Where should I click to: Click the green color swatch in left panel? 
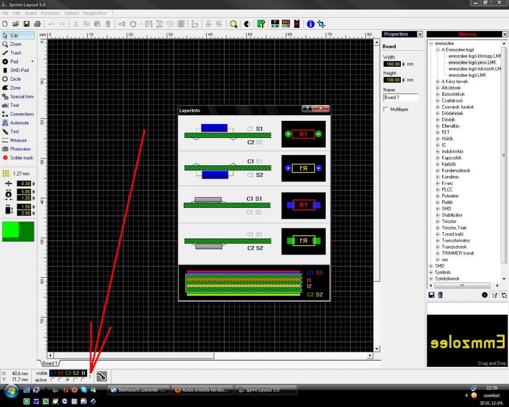point(18,231)
